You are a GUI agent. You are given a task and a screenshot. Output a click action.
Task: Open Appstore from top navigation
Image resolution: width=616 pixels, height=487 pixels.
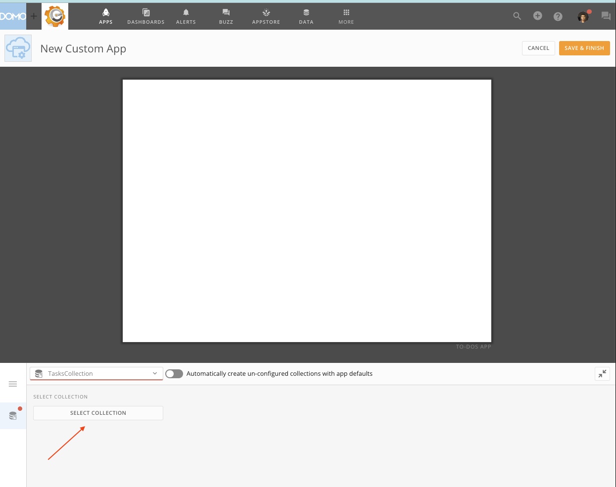266,16
